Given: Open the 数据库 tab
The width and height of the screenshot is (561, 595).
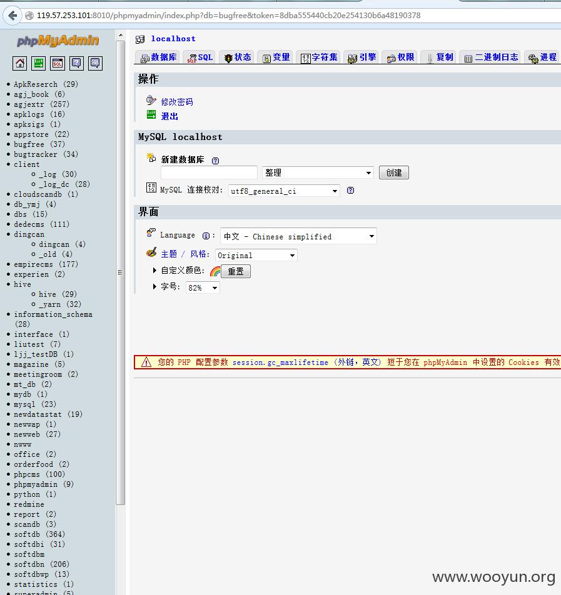Looking at the screenshot, I should pos(158,57).
